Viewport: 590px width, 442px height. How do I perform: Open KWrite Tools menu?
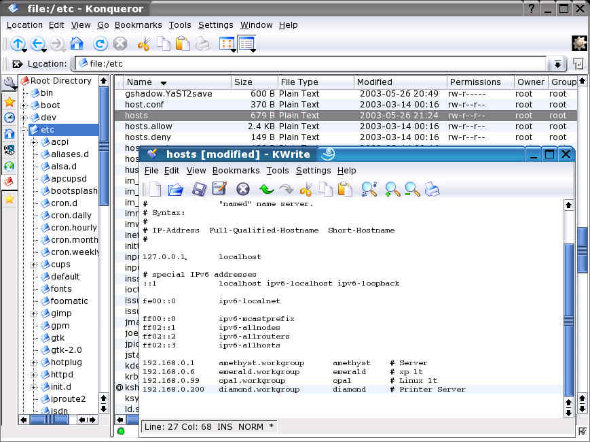(278, 171)
